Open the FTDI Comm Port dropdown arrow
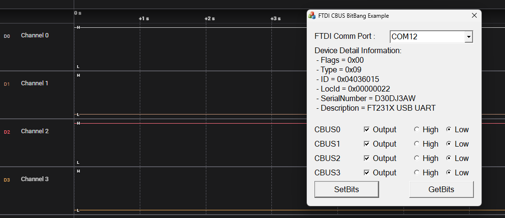The image size is (505, 218). coord(469,36)
